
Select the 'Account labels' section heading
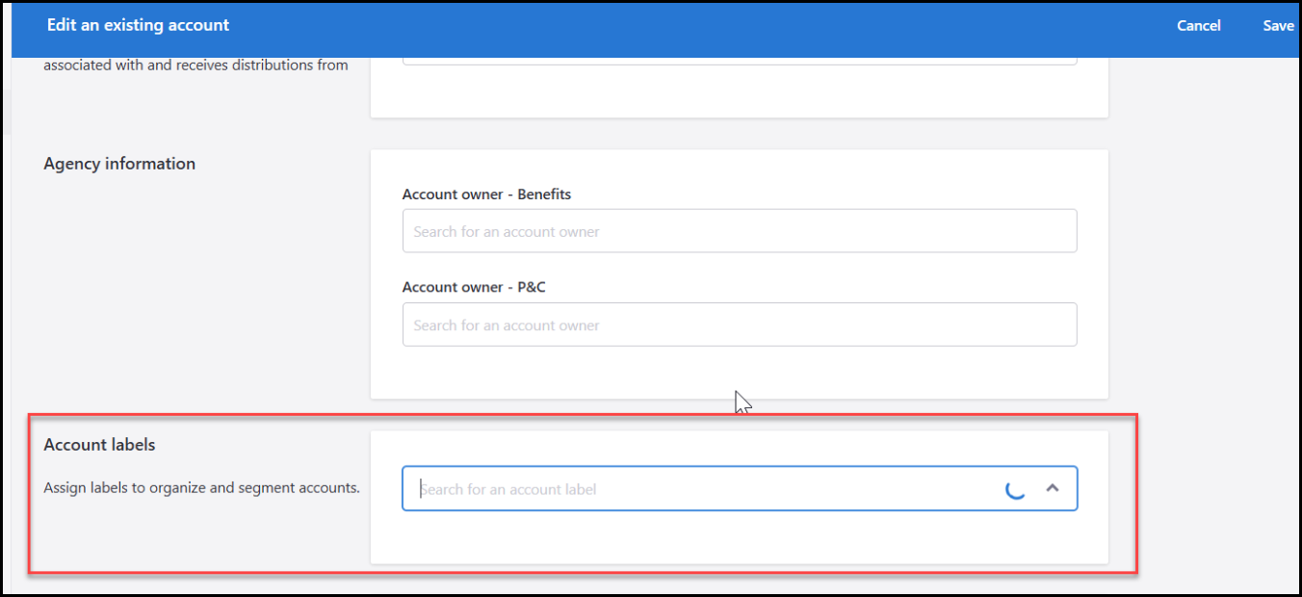[x=99, y=445]
